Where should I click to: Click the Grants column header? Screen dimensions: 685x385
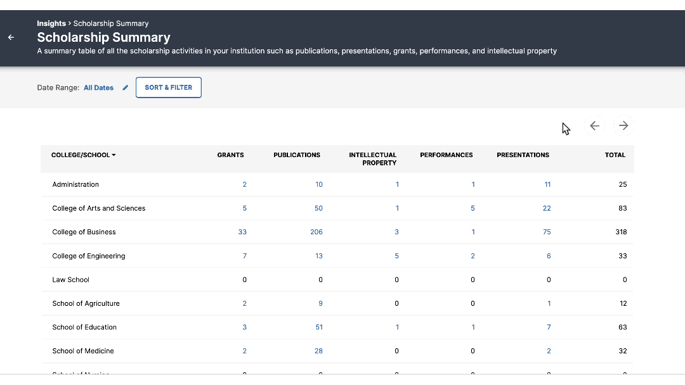click(x=230, y=155)
